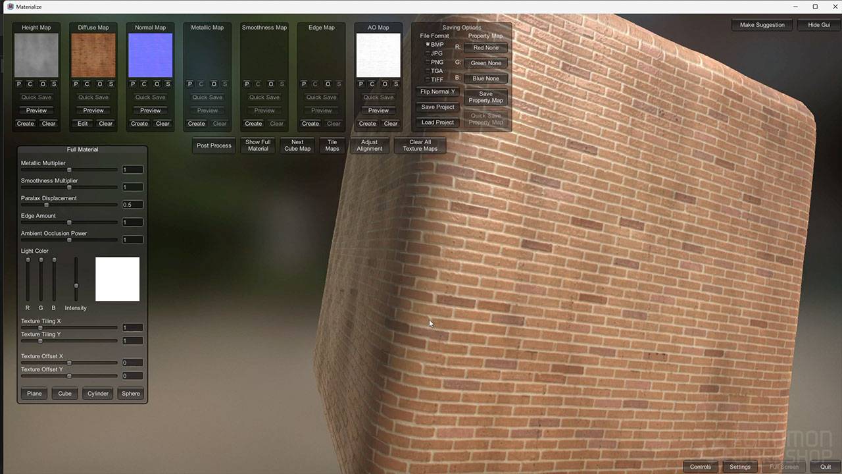Screen dimensions: 842x474
Task: Open the Green None channel selector
Action: [x=485, y=63]
